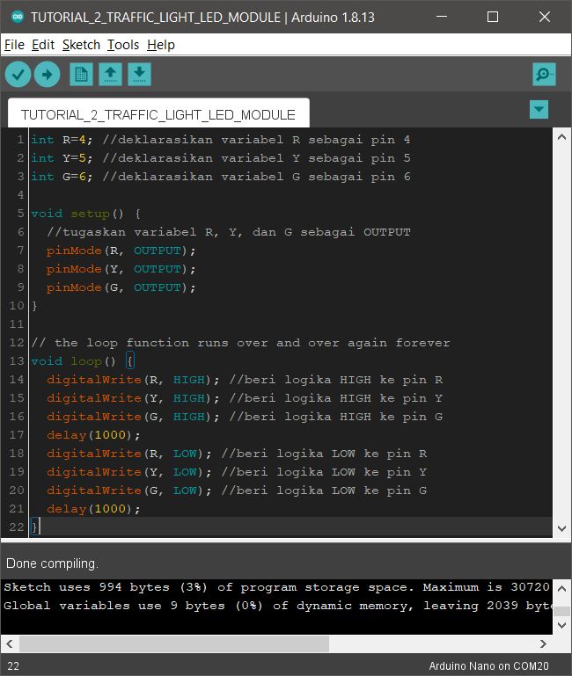Click 'digitalWrite(R, LOW);' on line 18
The image size is (572, 676).
129,454
